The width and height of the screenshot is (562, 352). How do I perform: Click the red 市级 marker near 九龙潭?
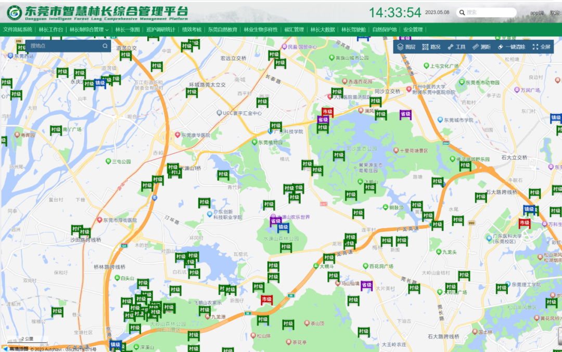(266, 299)
